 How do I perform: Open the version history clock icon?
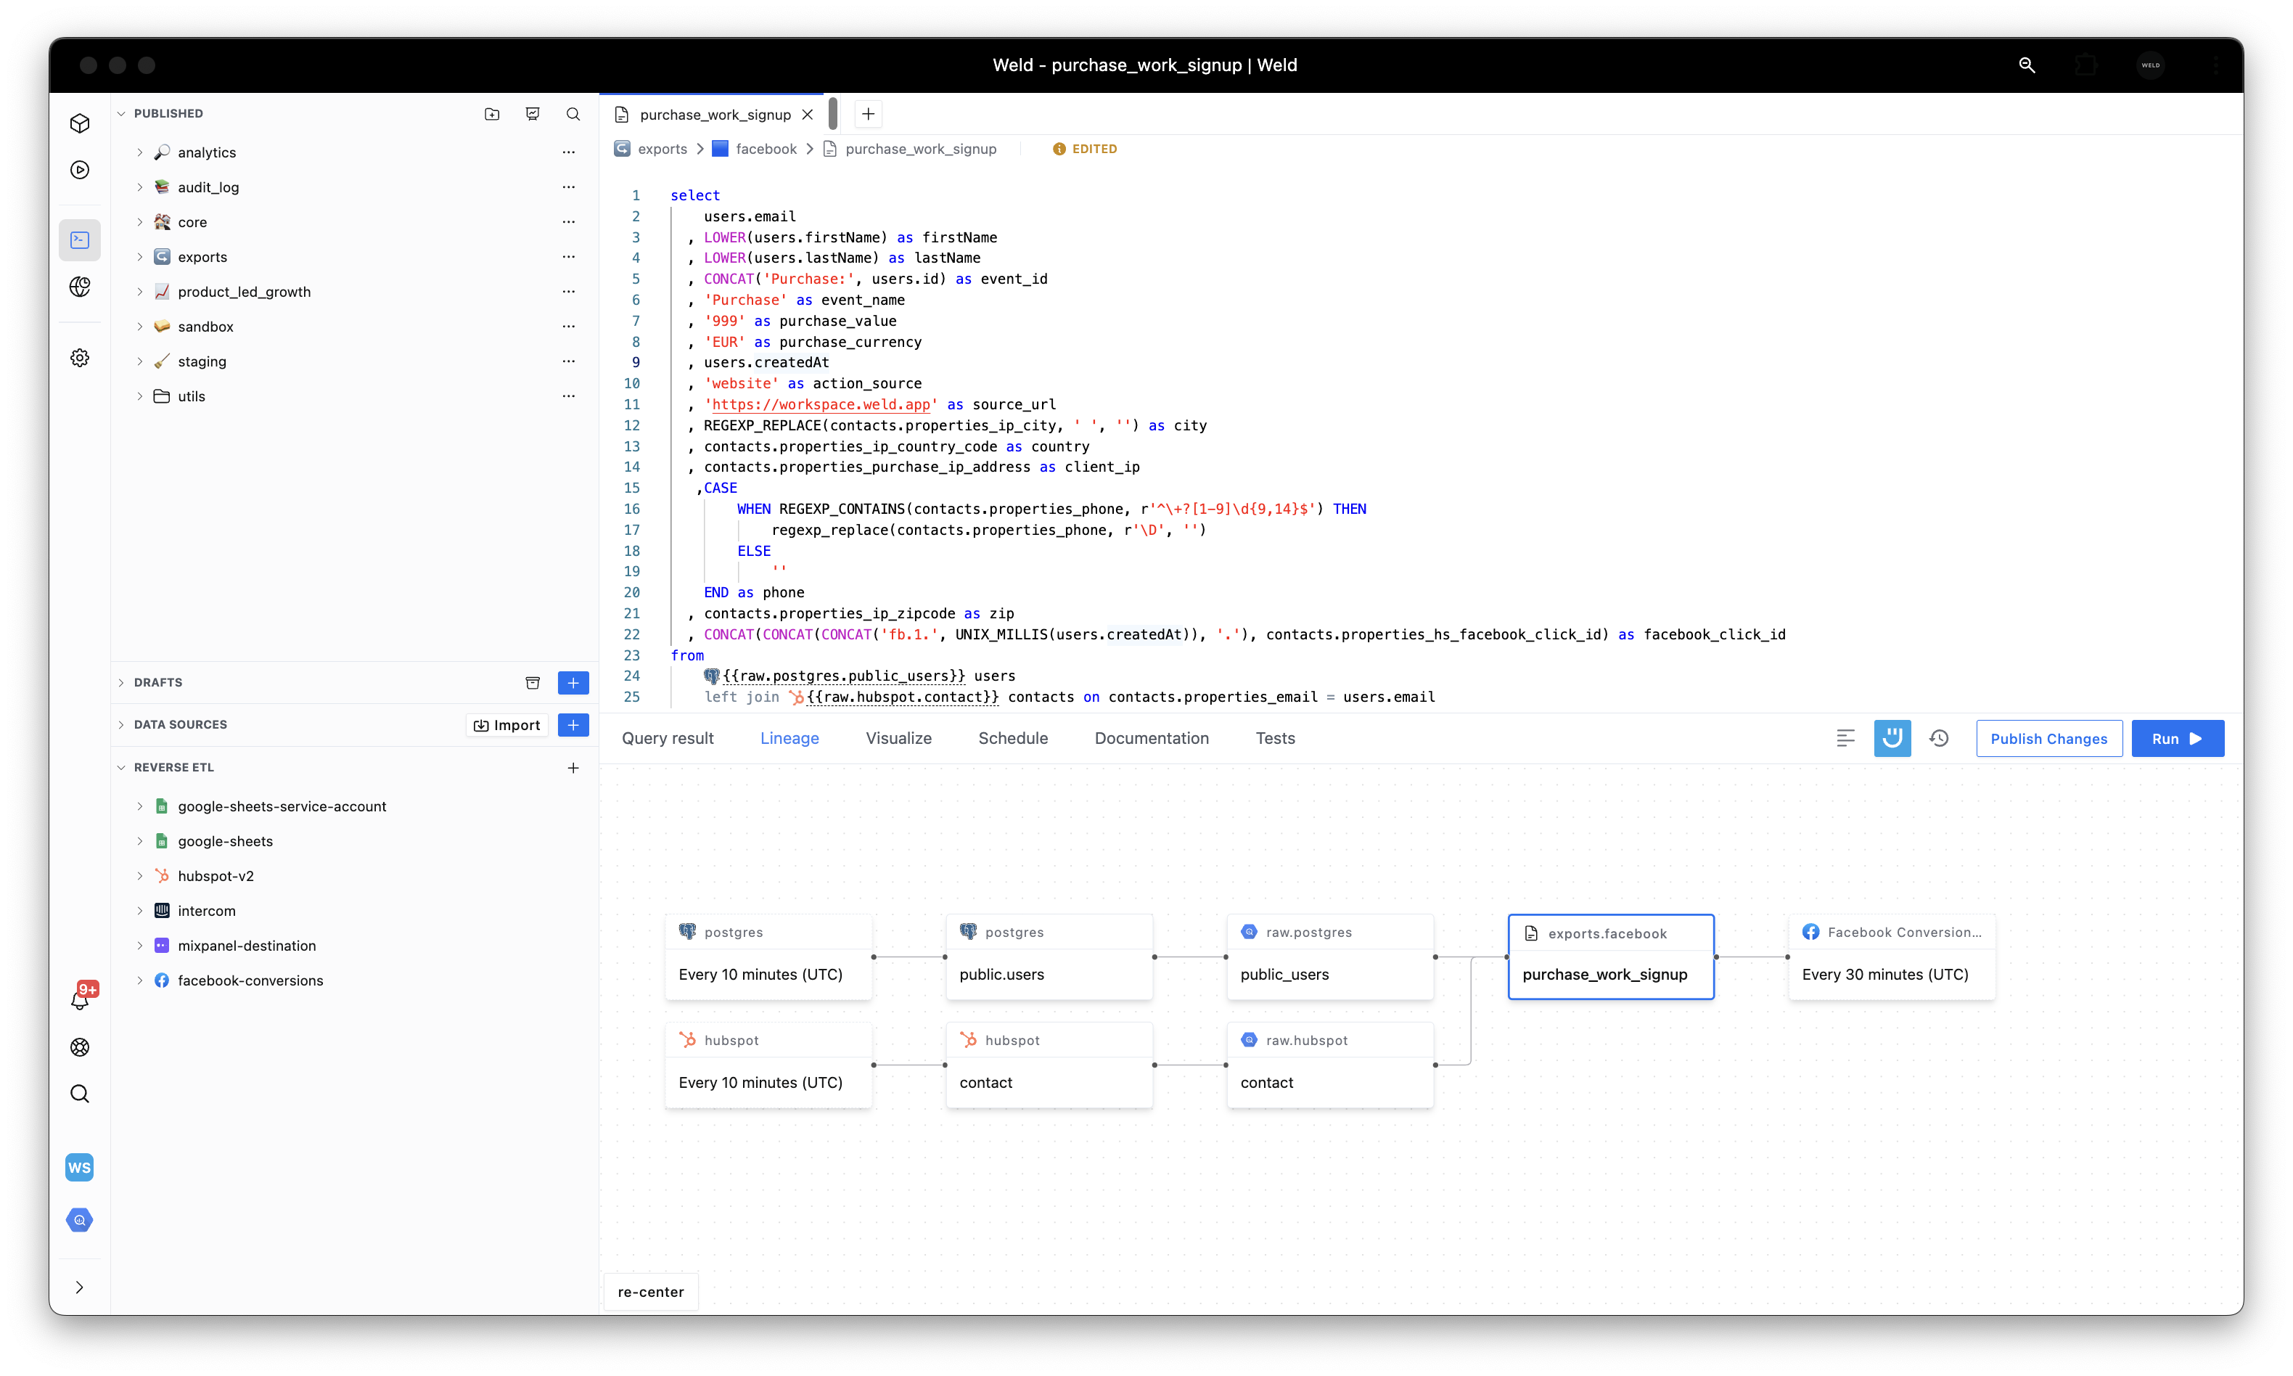[x=1939, y=738]
